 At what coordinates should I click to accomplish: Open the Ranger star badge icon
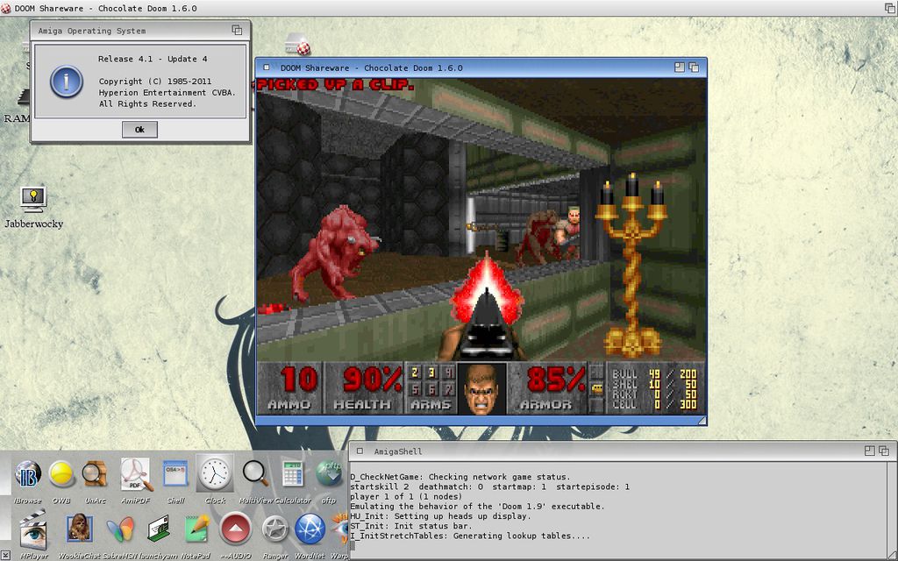274,529
